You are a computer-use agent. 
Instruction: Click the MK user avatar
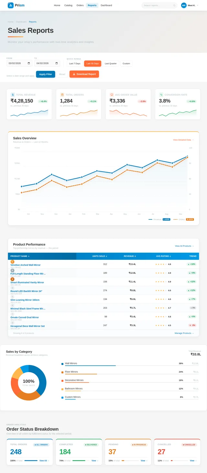184,5
